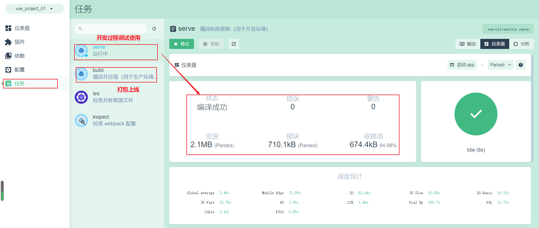The width and height of the screenshot is (539, 228).
Task: Click the 任务 page title
Action: coord(83,9)
